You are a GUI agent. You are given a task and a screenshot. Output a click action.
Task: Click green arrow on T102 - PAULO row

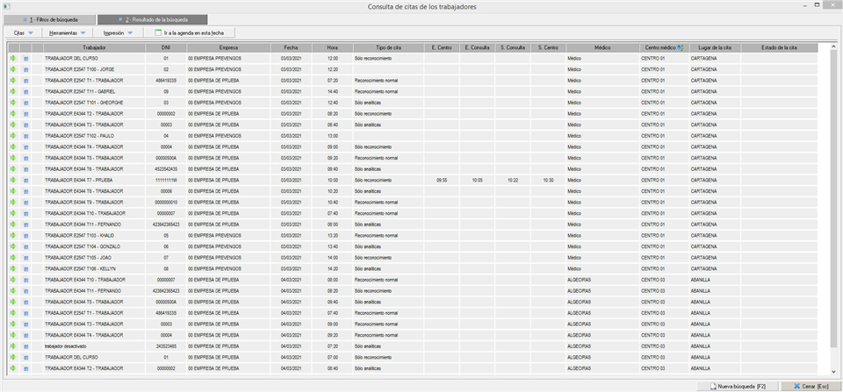click(x=13, y=136)
